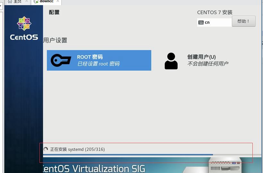Close the downcc tab

point(58,1)
